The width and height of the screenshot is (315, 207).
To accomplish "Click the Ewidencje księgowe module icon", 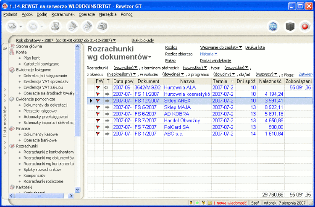I will [x=12, y=70].
